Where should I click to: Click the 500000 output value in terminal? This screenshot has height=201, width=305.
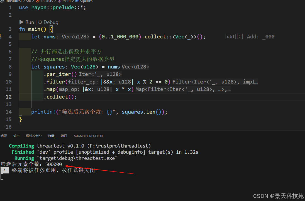[53, 164]
